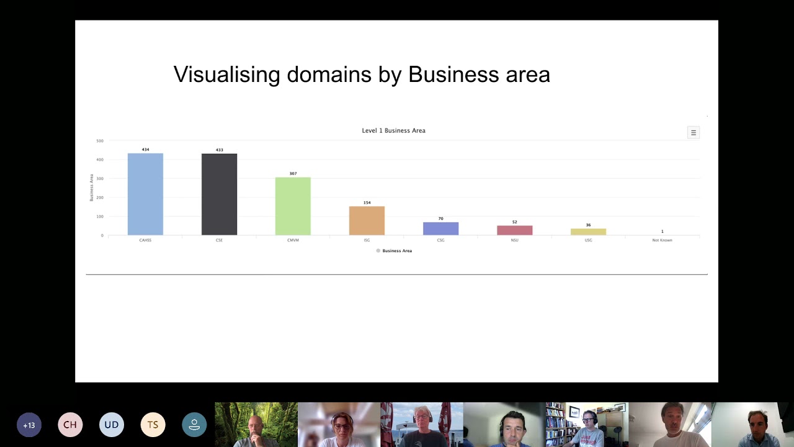Click the green CMVM bar
This screenshot has height=447, width=794.
293,206
